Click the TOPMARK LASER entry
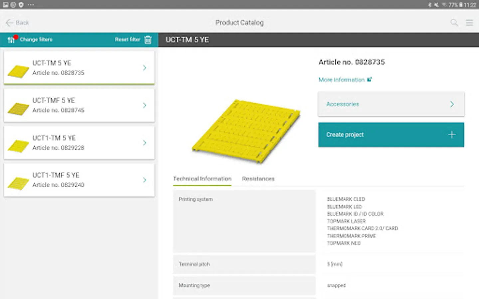 346,221
